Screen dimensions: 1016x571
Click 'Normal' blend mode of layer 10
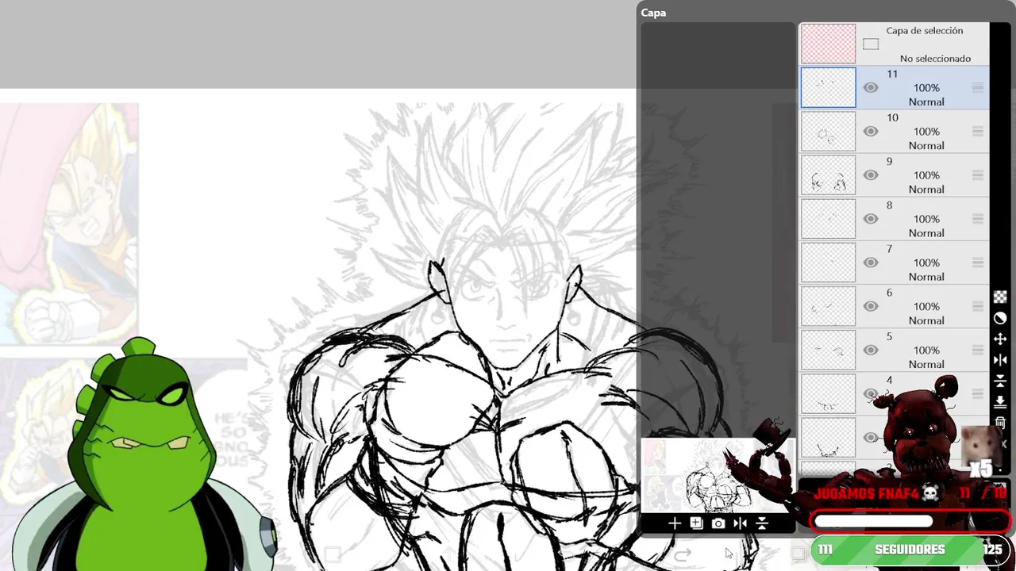[x=926, y=146]
